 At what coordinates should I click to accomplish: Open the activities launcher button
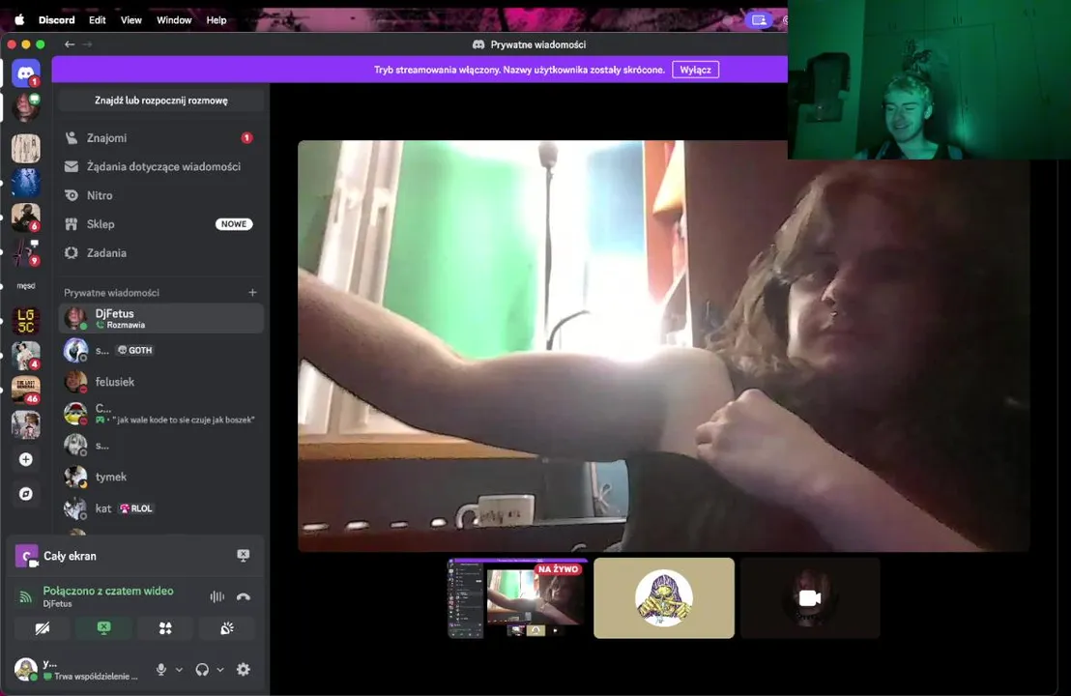click(x=165, y=628)
